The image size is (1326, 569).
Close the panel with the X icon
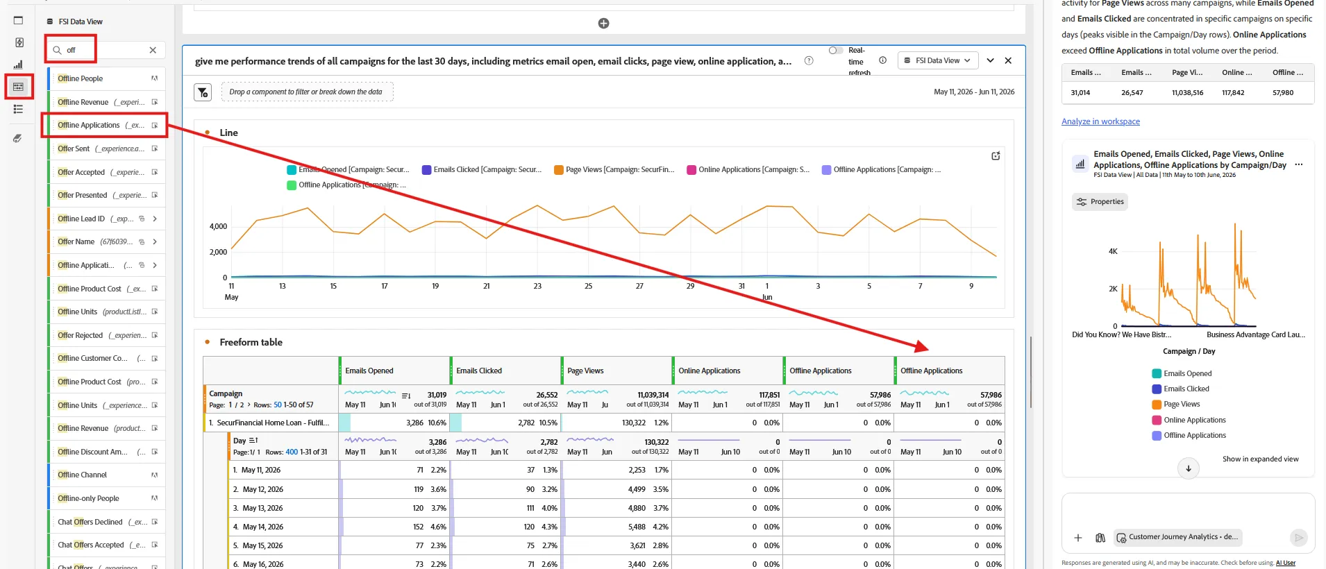[x=1008, y=60]
